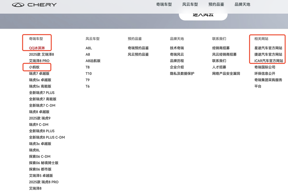Open the 星途汽车官方网站 link
The height and width of the screenshot is (194, 288).
click(x=268, y=48)
